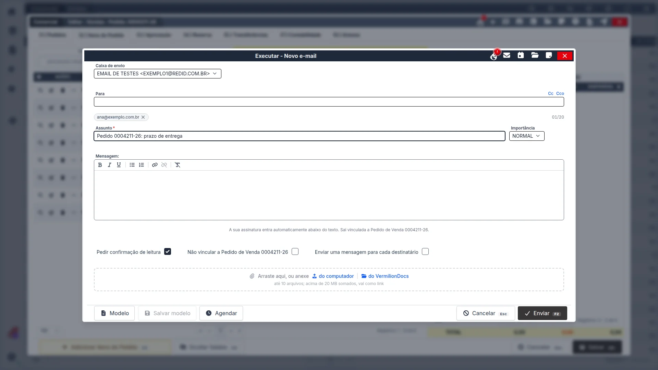Check Enviar uma mensagem para cada destinatário
The width and height of the screenshot is (658, 370).
pyautogui.click(x=425, y=252)
